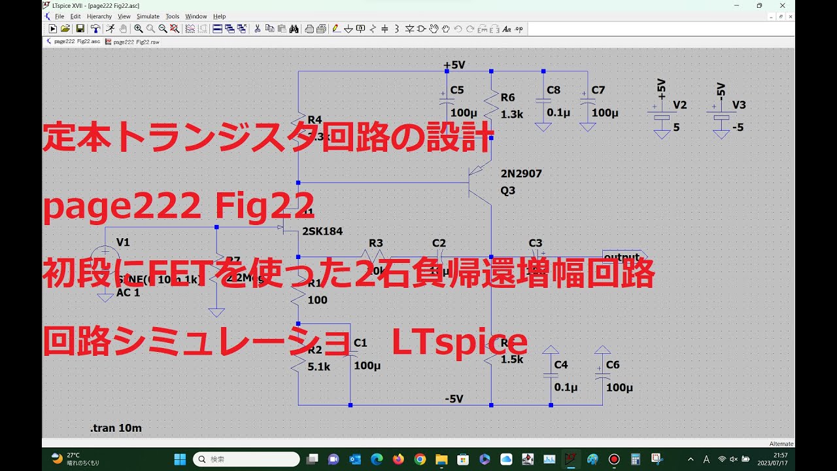Click the 'R6' resistor label
The height and width of the screenshot is (471, 837).
click(x=507, y=97)
